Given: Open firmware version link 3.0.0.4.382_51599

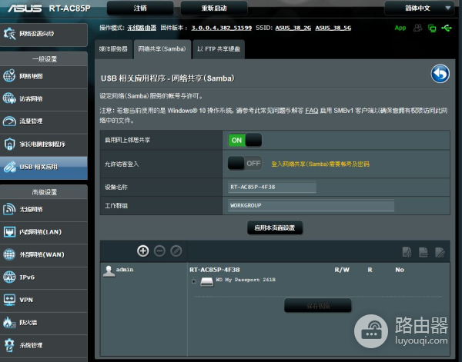Looking at the screenshot, I should (x=222, y=28).
